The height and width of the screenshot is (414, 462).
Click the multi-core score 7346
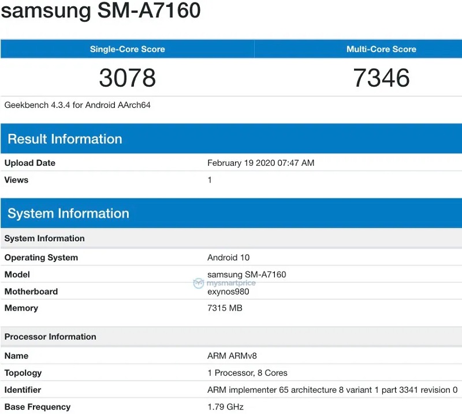[381, 78]
